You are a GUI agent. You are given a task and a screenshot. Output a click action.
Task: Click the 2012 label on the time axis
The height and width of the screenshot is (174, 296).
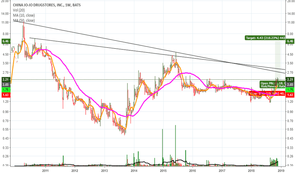(75, 171)
